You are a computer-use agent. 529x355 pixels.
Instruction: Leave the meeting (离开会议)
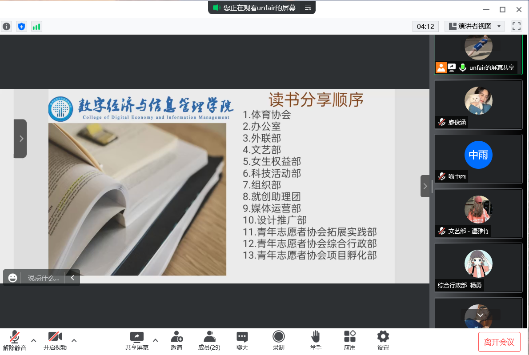click(x=499, y=342)
